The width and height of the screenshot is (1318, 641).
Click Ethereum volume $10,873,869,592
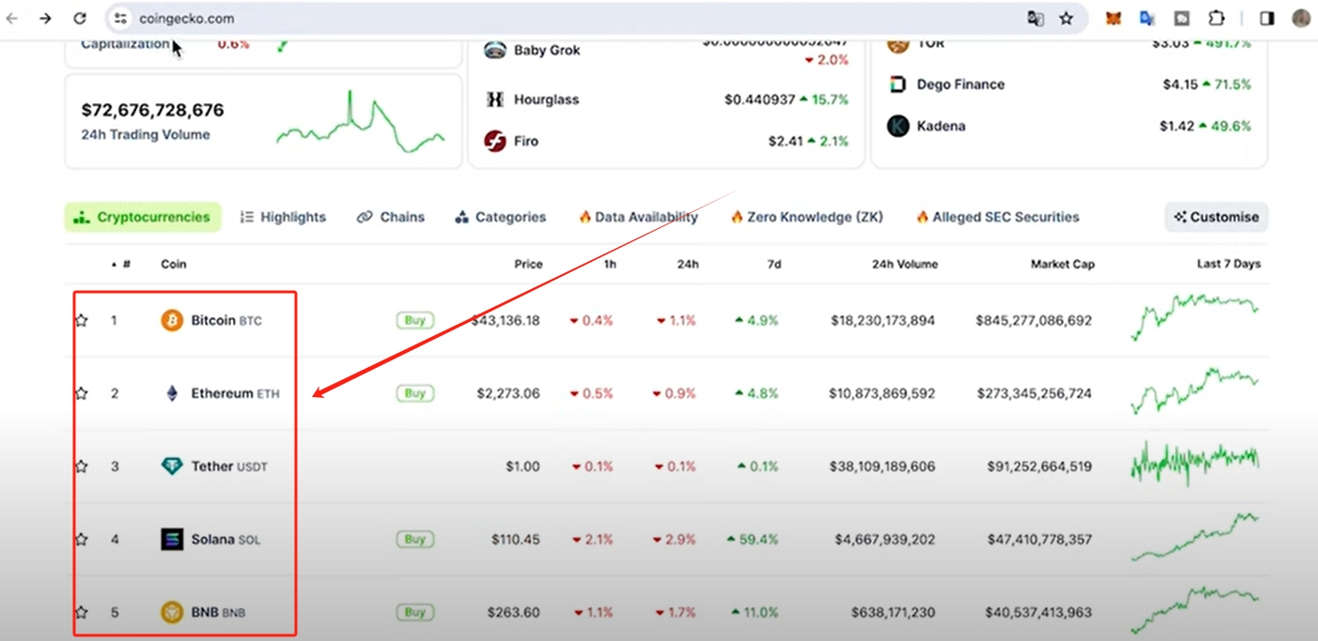(882, 393)
